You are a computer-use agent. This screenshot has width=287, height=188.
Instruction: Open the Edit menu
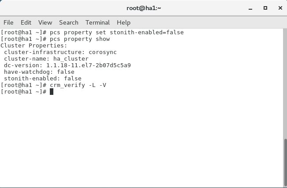26,22
